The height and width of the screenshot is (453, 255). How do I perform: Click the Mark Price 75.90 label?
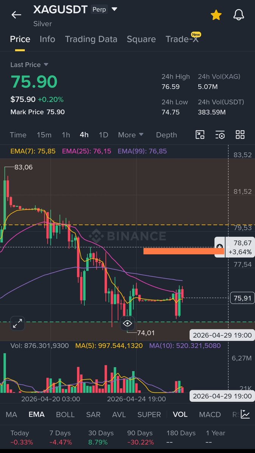[x=37, y=112]
